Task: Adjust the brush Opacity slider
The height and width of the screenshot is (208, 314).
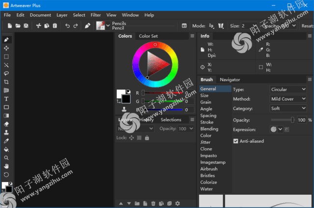Action: [283, 120]
